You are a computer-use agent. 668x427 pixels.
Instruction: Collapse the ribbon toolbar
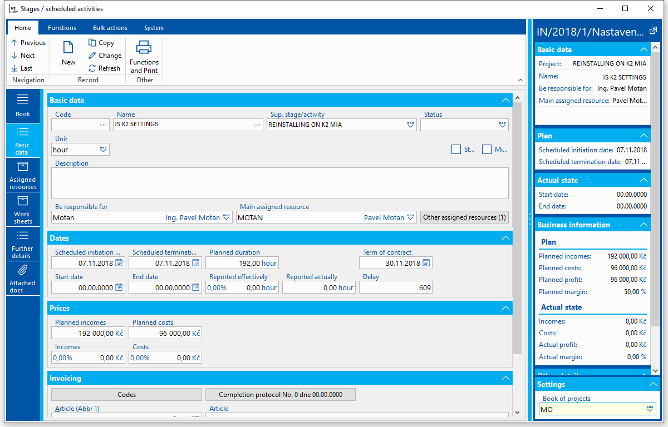520,80
